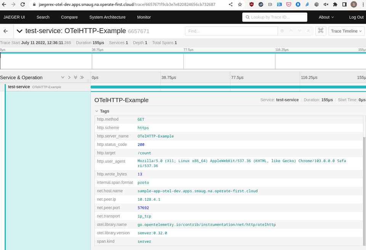The height and width of the screenshot is (250, 366).
Task: Open keyboard shortcuts via the command icon
Action: [321, 31]
